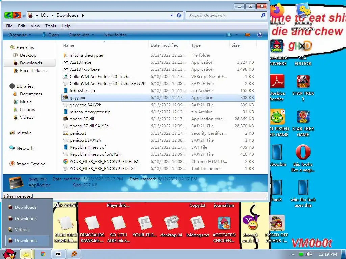Open the Help menu
Image resolution: width=346 pixels, height=259 pixels.
click(x=66, y=26)
